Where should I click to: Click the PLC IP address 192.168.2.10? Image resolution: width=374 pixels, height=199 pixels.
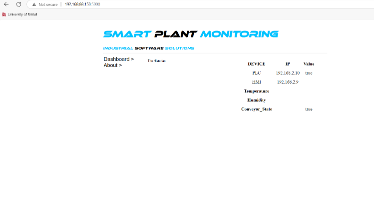[x=288, y=73]
